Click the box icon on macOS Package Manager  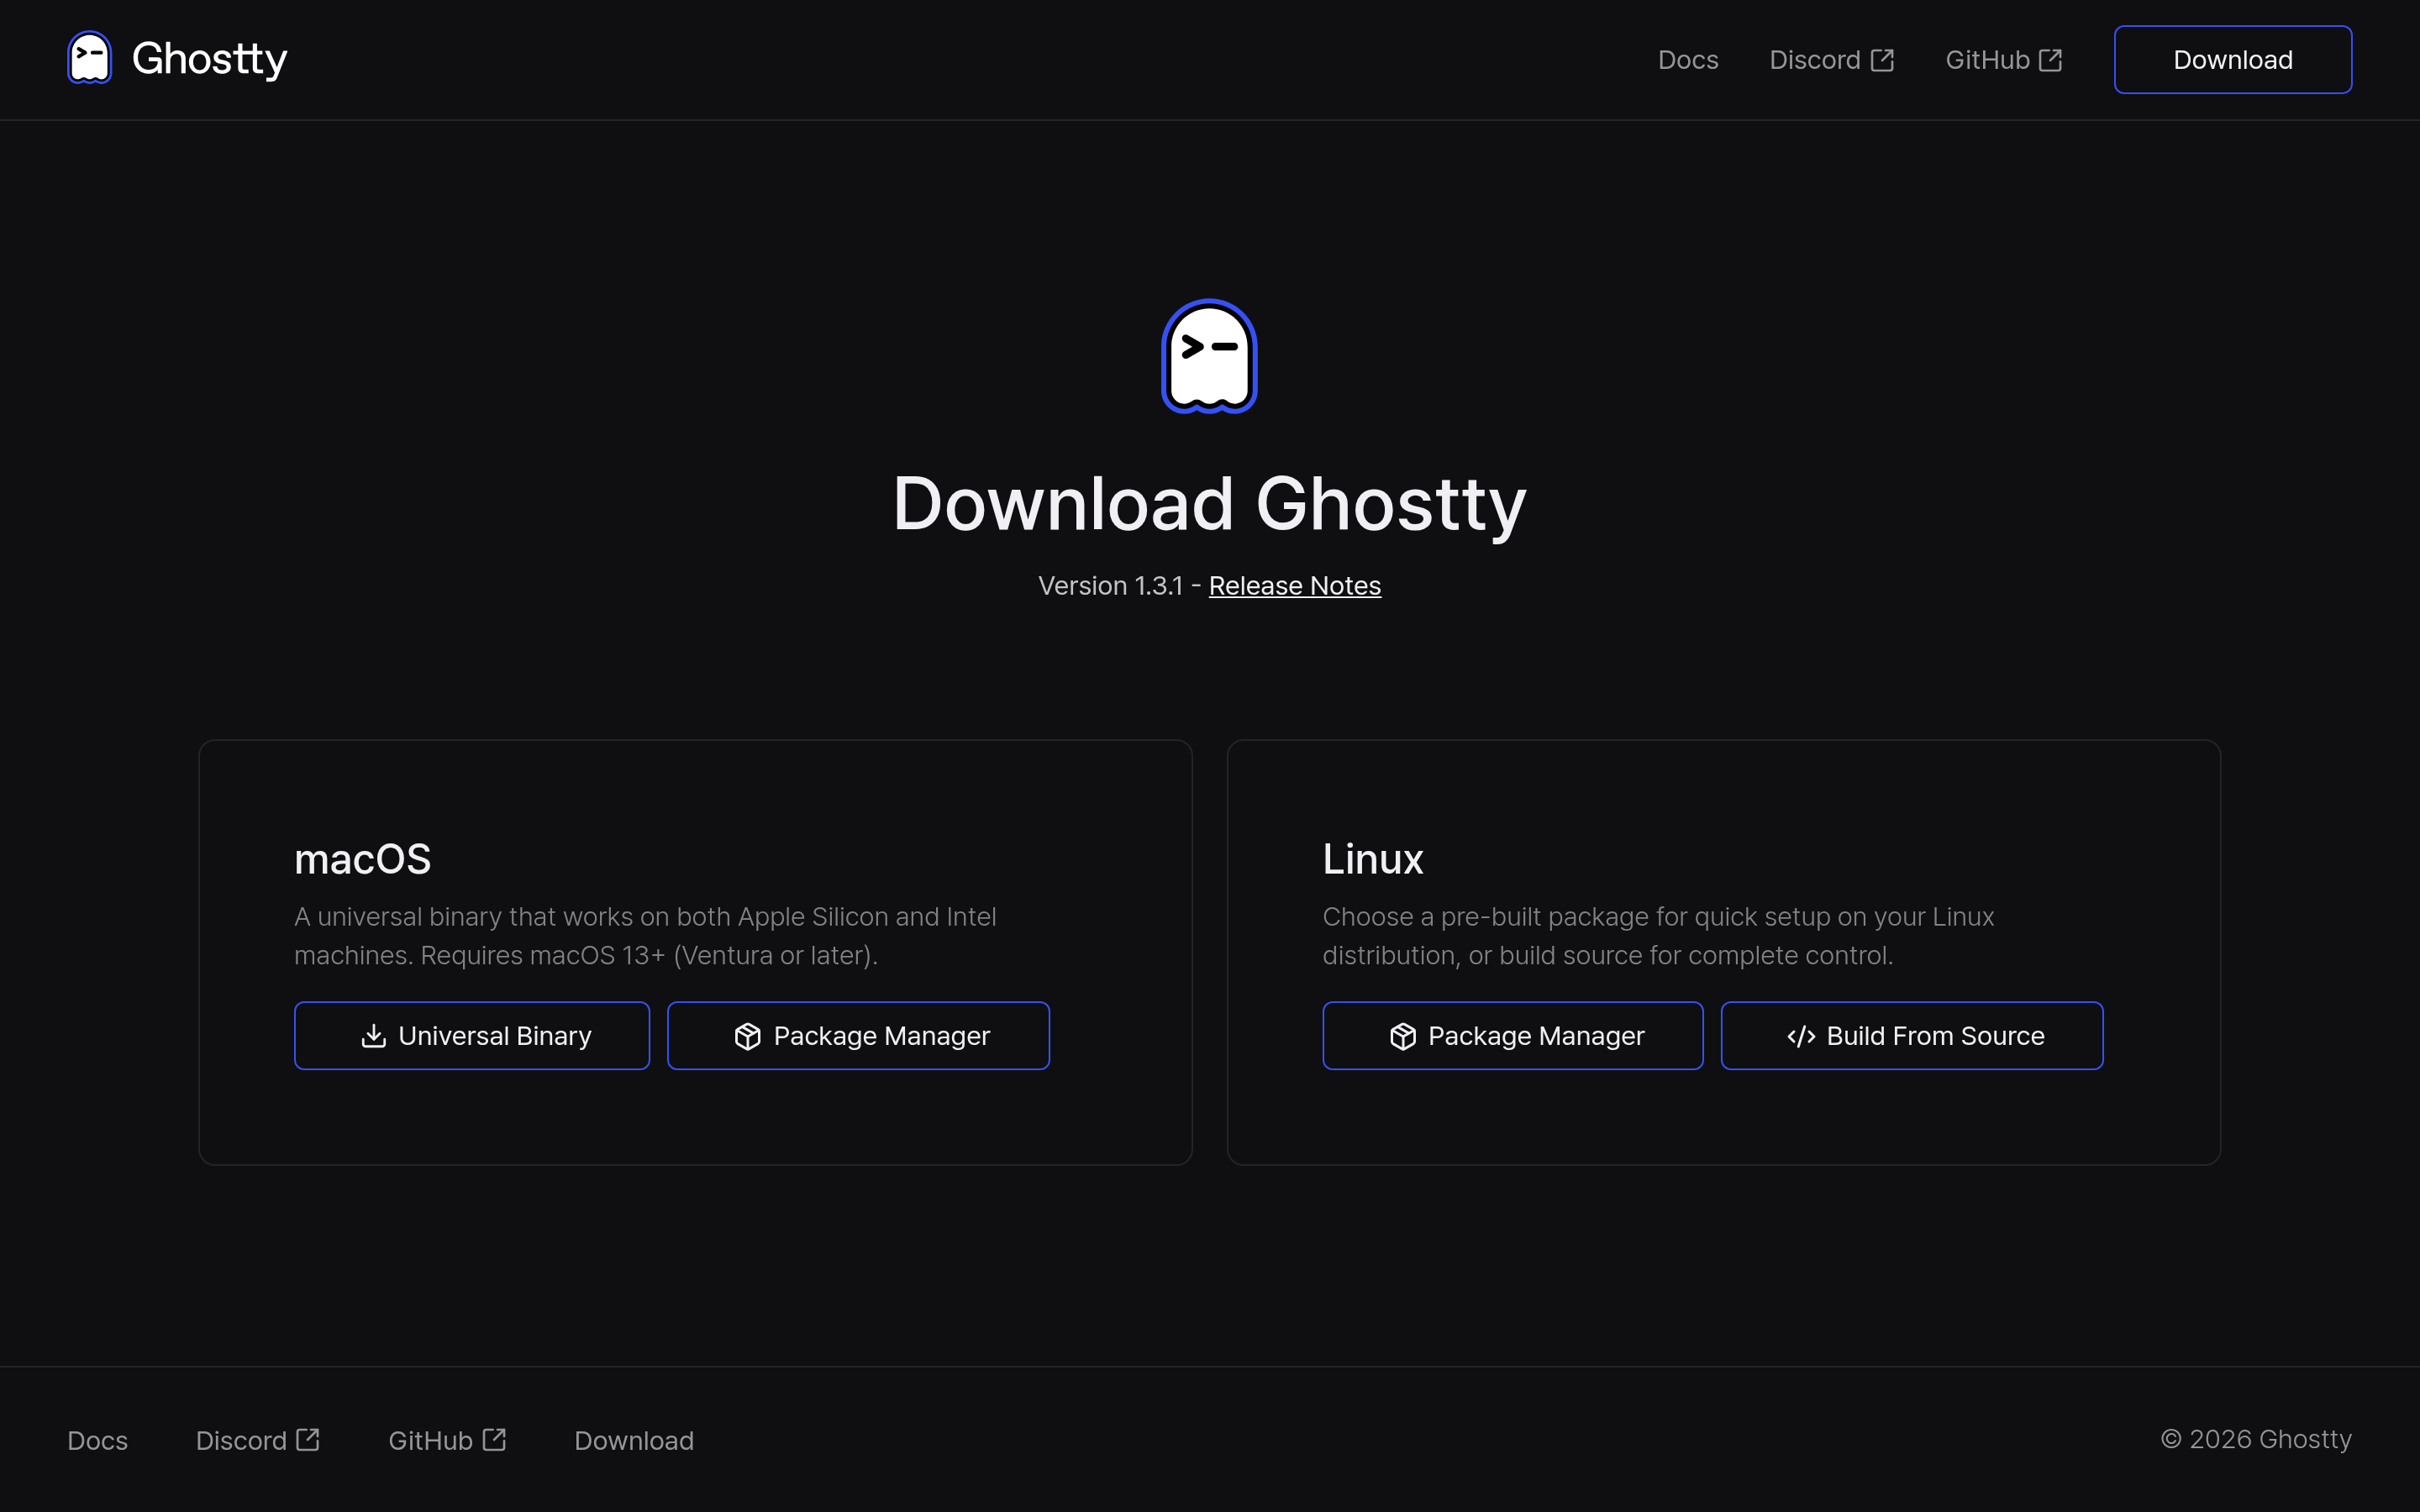pyautogui.click(x=747, y=1036)
